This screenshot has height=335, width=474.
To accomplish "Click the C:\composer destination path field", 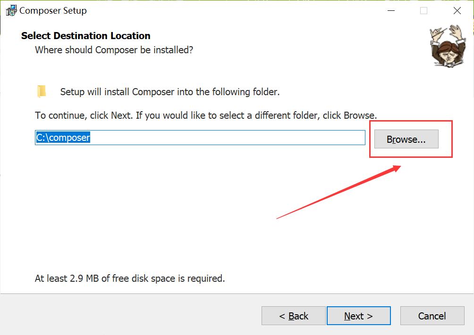I will 200,138.
